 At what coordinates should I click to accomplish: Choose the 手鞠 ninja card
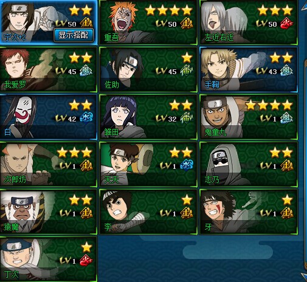coord(249,69)
